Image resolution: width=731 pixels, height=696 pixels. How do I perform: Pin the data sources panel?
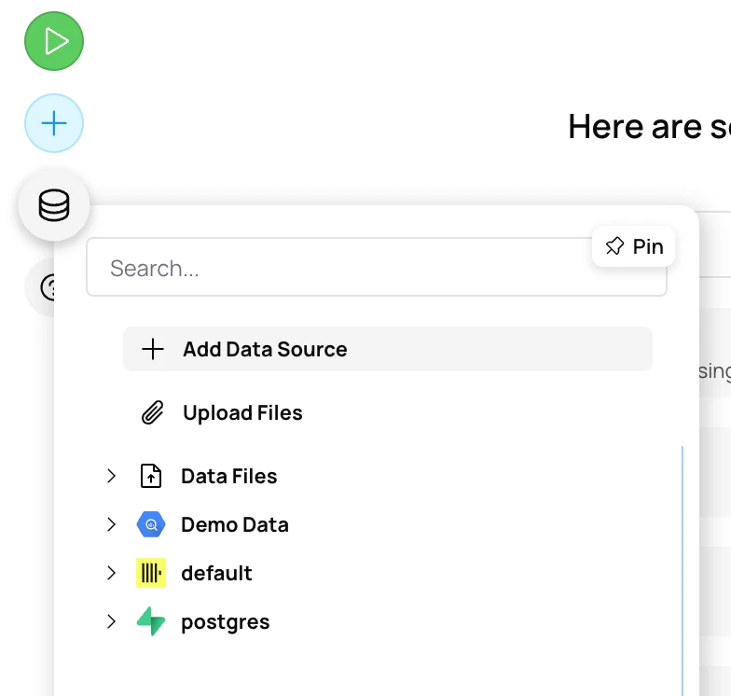[x=634, y=246]
